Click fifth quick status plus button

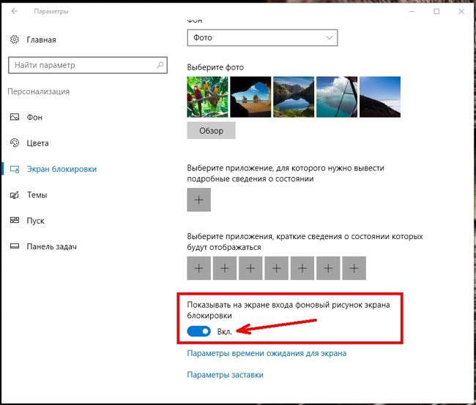click(x=302, y=268)
